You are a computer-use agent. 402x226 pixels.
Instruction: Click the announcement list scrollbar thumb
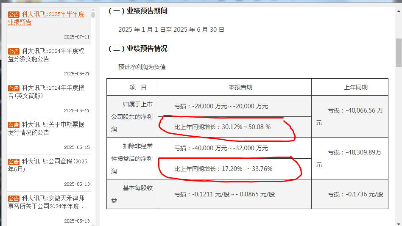tap(93, 15)
